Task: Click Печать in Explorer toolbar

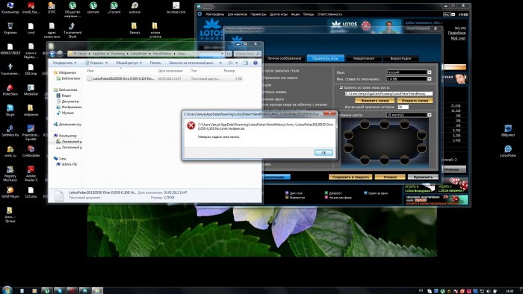Action: pos(155,63)
